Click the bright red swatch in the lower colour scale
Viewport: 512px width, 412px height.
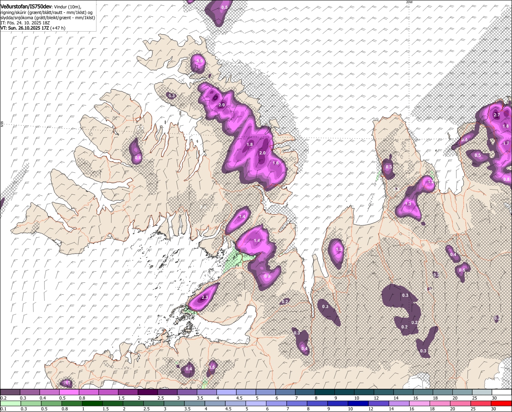coord(501,404)
